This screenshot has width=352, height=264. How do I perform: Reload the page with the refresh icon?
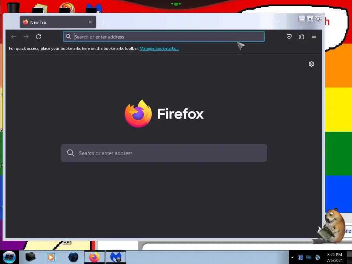tap(38, 36)
